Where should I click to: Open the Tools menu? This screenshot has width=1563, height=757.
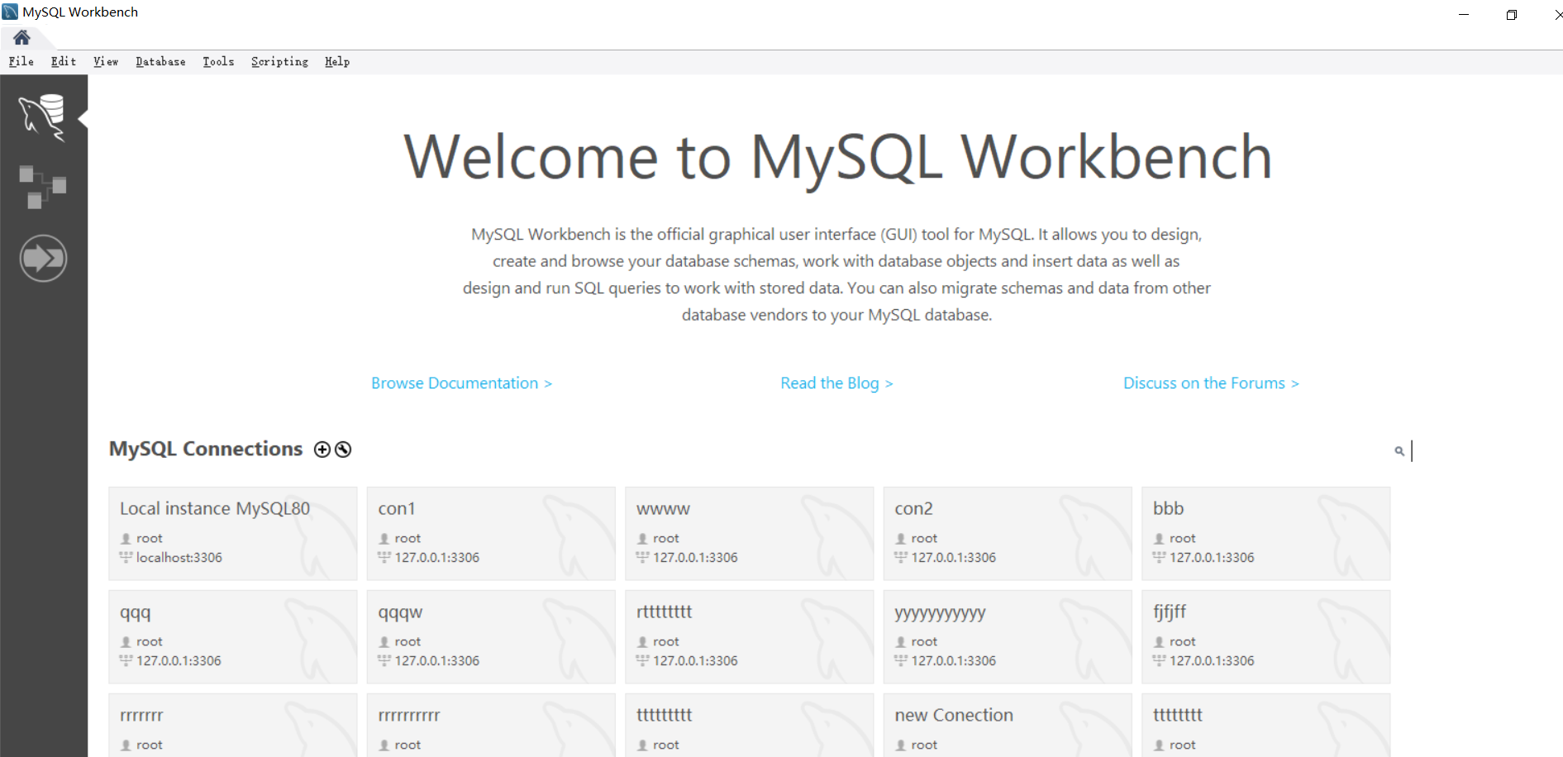[x=217, y=61]
